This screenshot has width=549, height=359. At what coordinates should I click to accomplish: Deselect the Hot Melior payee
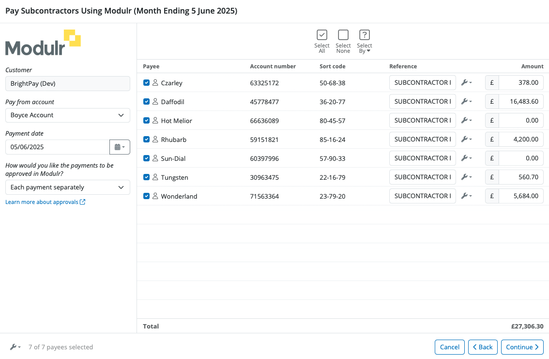[147, 121]
